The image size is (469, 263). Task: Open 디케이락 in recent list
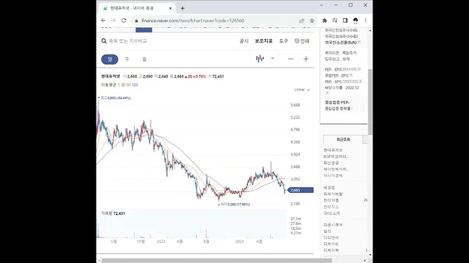[x=331, y=250]
